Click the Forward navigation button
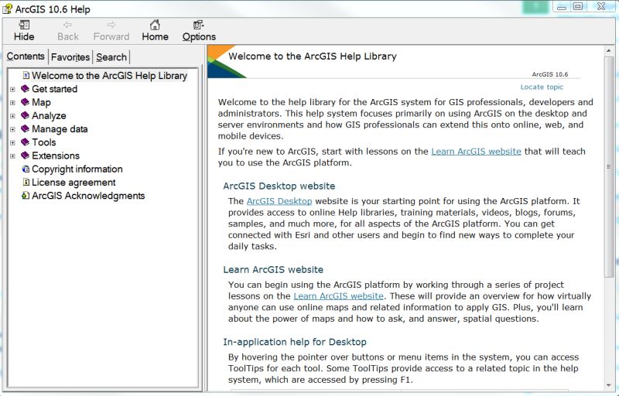The width and height of the screenshot is (619, 396). click(111, 31)
